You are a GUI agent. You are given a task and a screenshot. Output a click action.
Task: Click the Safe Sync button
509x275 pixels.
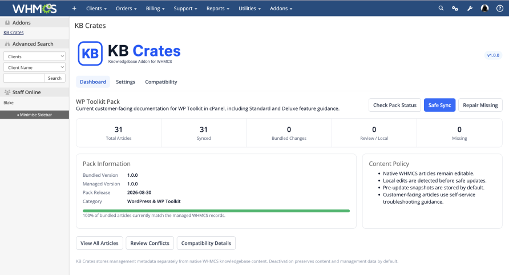(439, 105)
